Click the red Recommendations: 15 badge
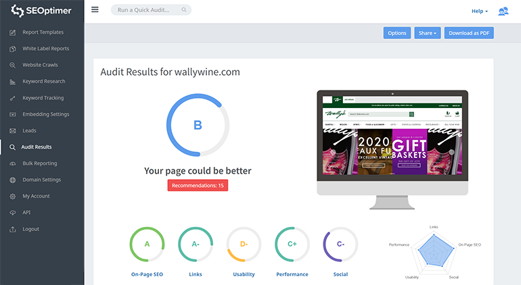Image resolution: width=521 pixels, height=285 pixels. point(198,185)
